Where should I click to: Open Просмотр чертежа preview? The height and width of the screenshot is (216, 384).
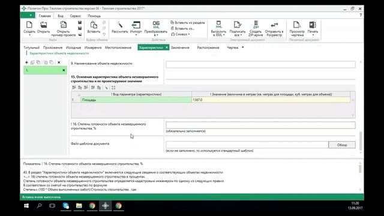point(297,25)
